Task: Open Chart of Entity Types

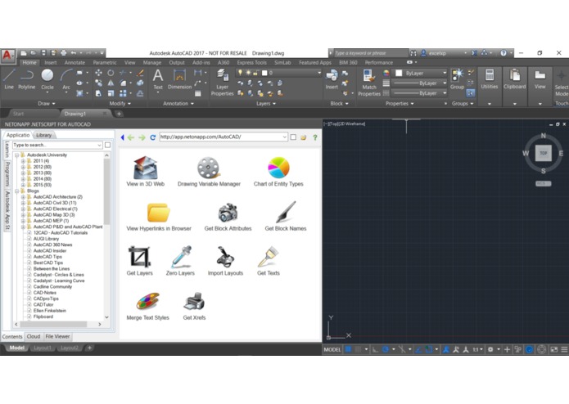Action: click(278, 172)
